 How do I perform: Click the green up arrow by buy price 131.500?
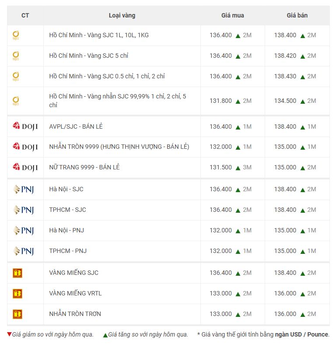238,168
